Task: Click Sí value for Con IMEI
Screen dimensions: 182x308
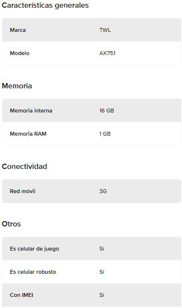Action: click(x=102, y=295)
